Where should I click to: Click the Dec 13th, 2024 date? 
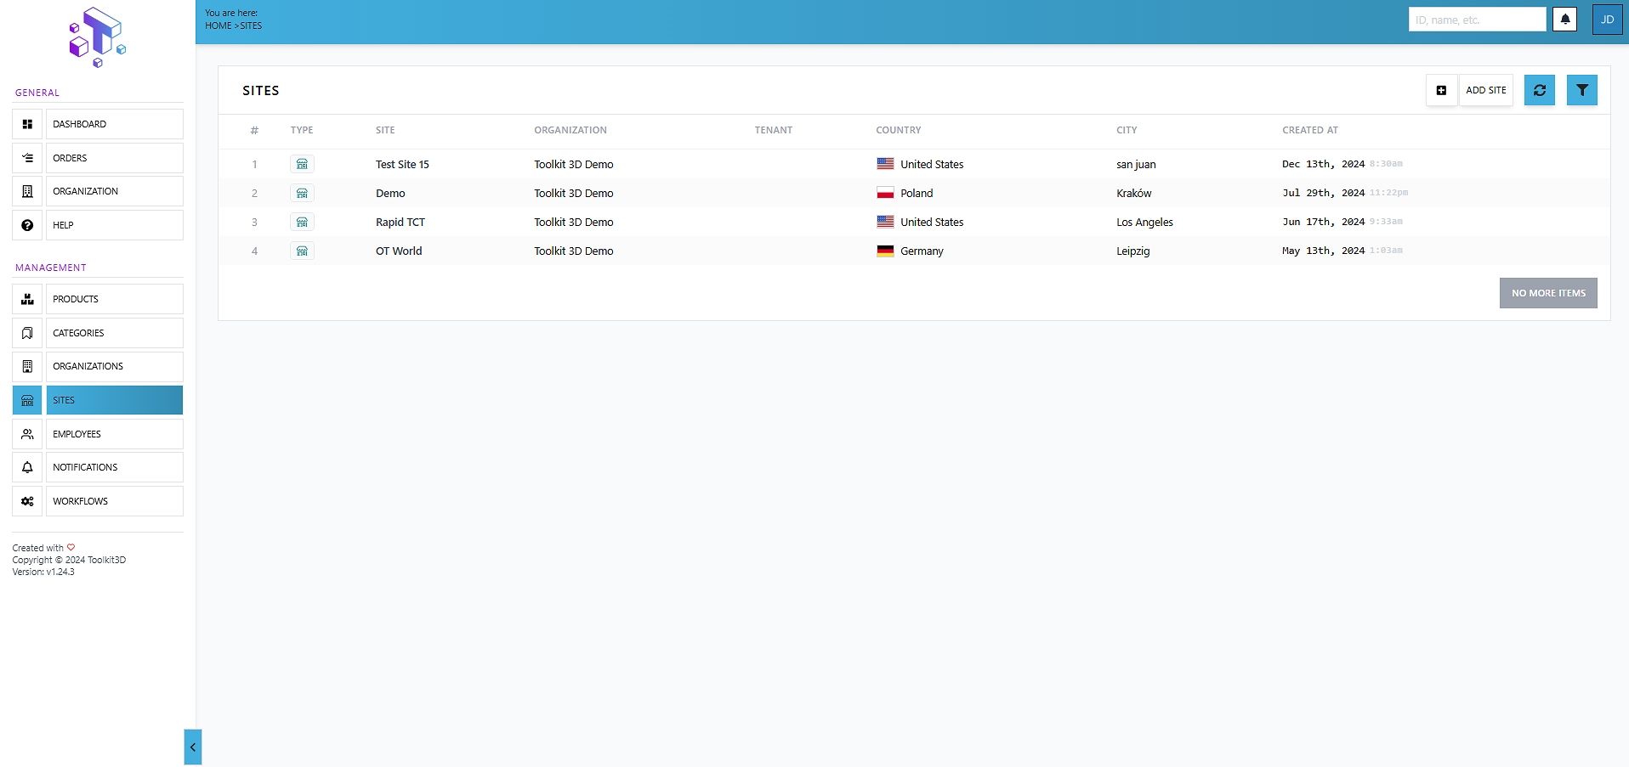click(x=1323, y=164)
